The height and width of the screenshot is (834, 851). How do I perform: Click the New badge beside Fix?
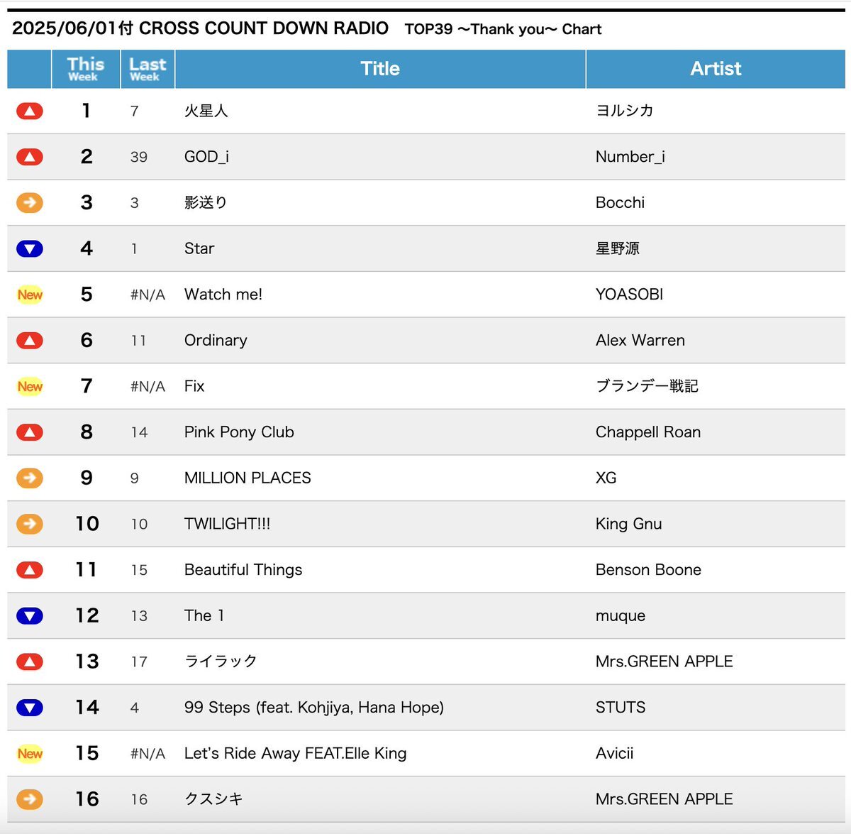pos(30,386)
